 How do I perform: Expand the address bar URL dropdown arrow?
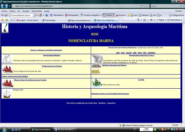pos(141,6)
